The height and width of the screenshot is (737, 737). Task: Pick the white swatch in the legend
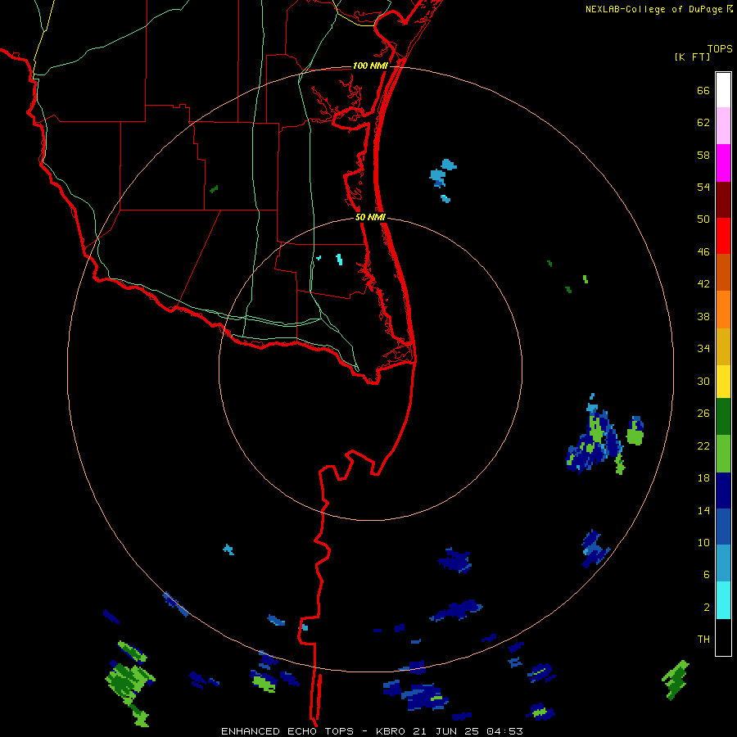click(x=723, y=90)
